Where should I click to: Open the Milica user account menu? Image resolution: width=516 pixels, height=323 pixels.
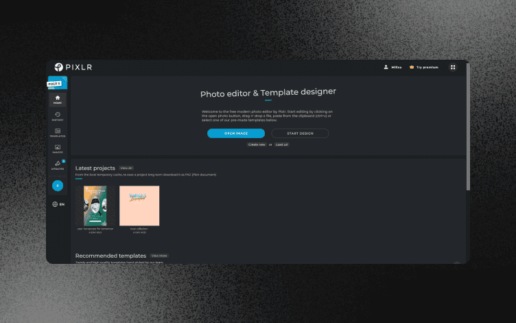[x=392, y=67]
